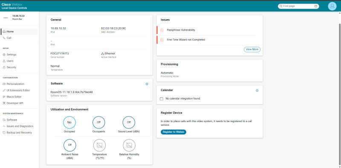Launch the Macro Editor
Screen dimensions: 341x168
coord(19,97)
